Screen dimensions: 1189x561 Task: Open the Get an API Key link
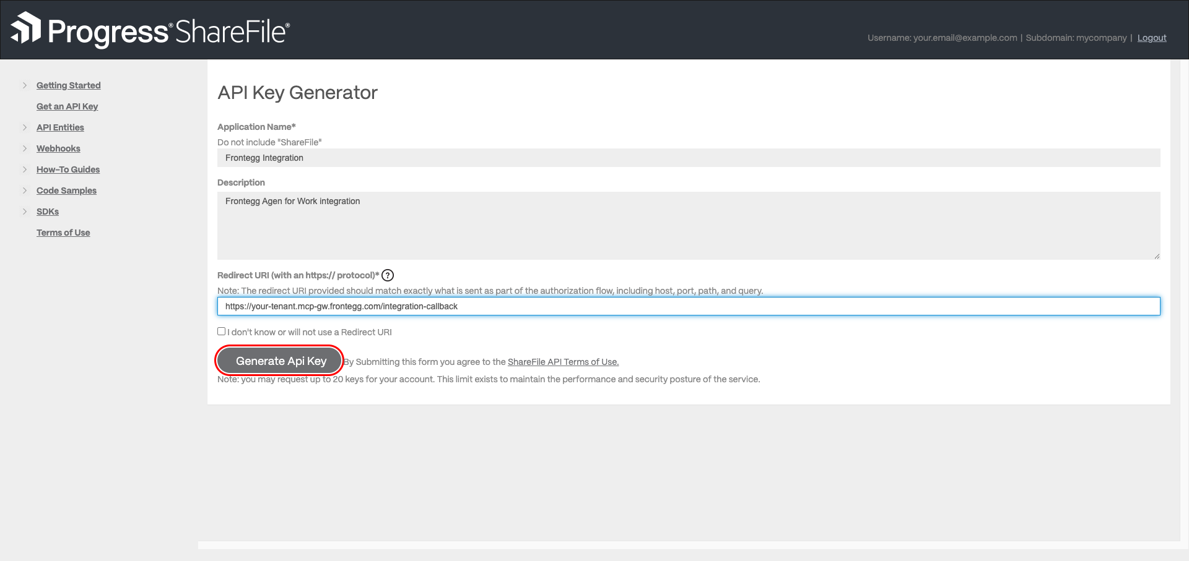click(x=67, y=106)
